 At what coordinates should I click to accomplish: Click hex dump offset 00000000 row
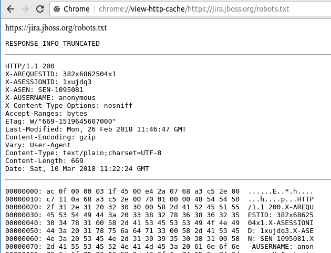coord(159,191)
